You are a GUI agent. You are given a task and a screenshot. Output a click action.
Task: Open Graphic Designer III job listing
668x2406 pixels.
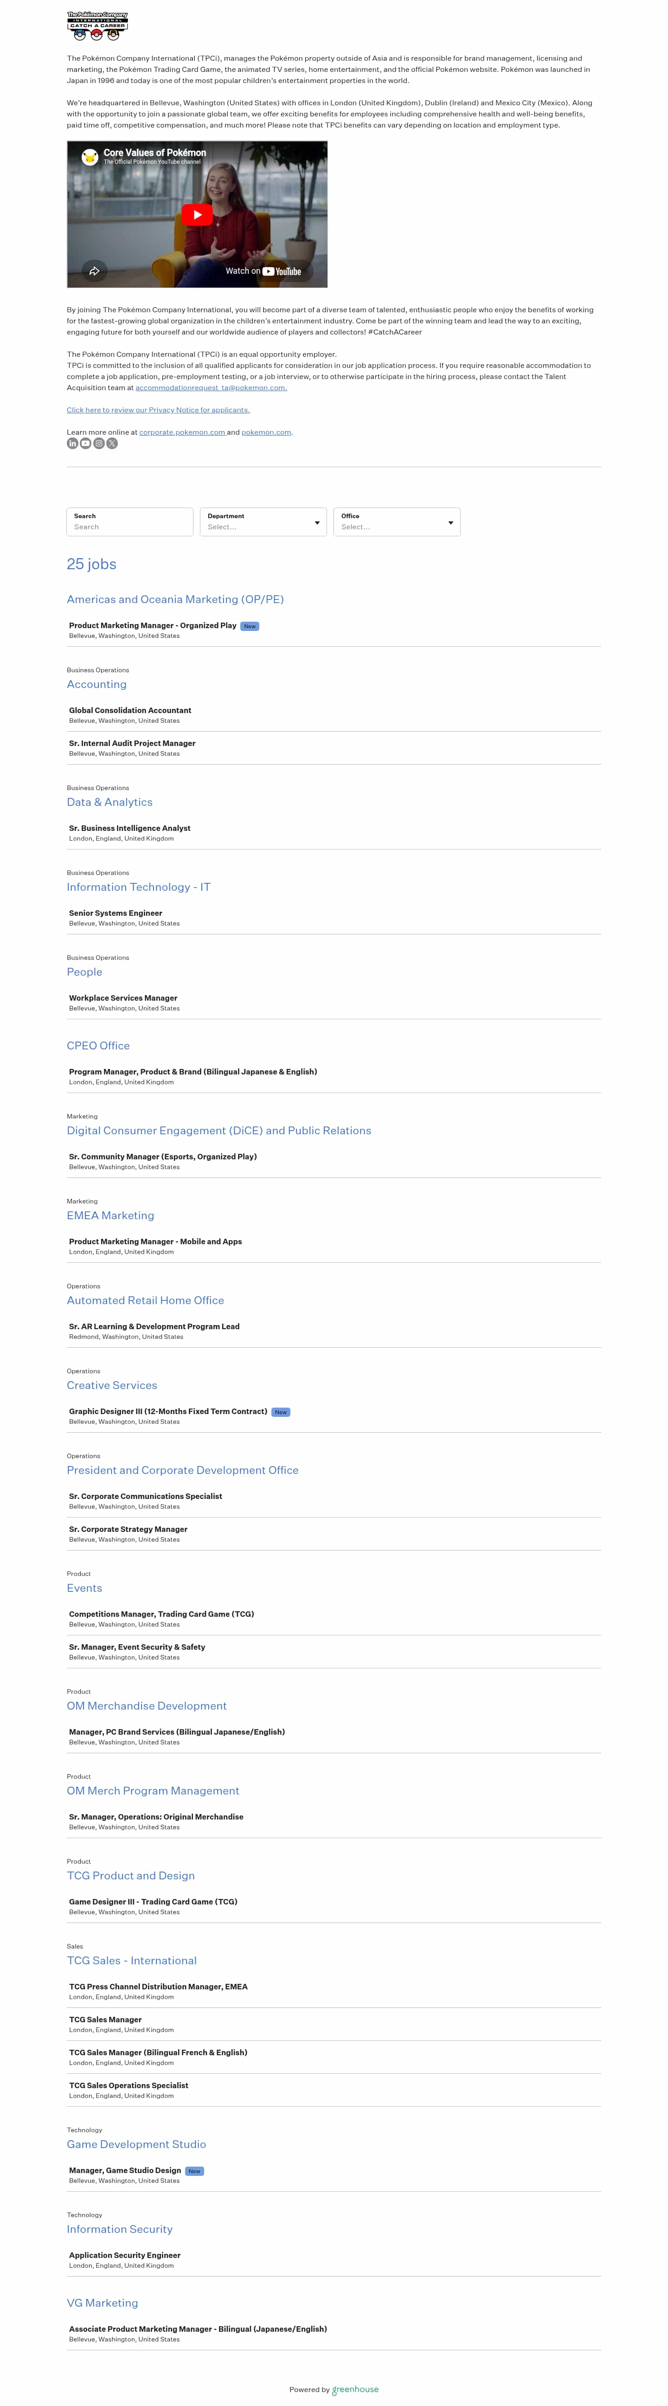(x=168, y=1411)
